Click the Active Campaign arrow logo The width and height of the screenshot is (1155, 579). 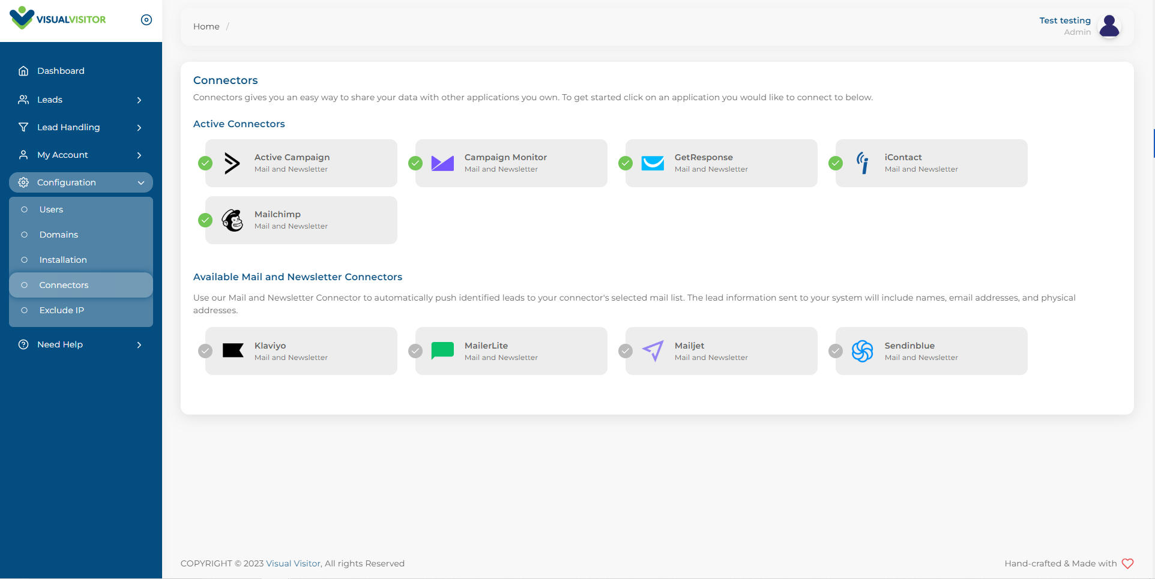click(232, 163)
